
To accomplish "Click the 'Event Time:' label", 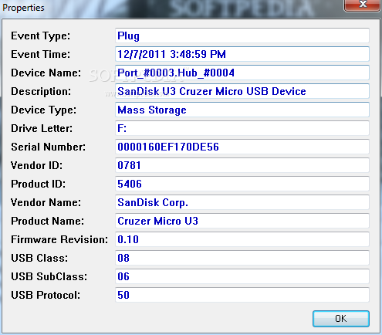I will [x=40, y=54].
